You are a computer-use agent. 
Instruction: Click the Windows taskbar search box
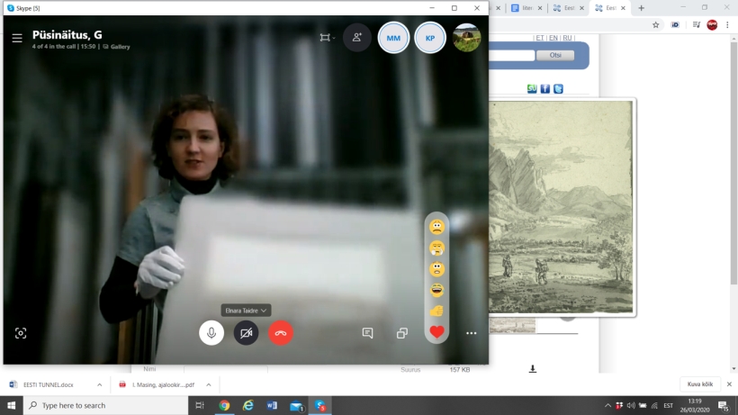[x=103, y=405]
